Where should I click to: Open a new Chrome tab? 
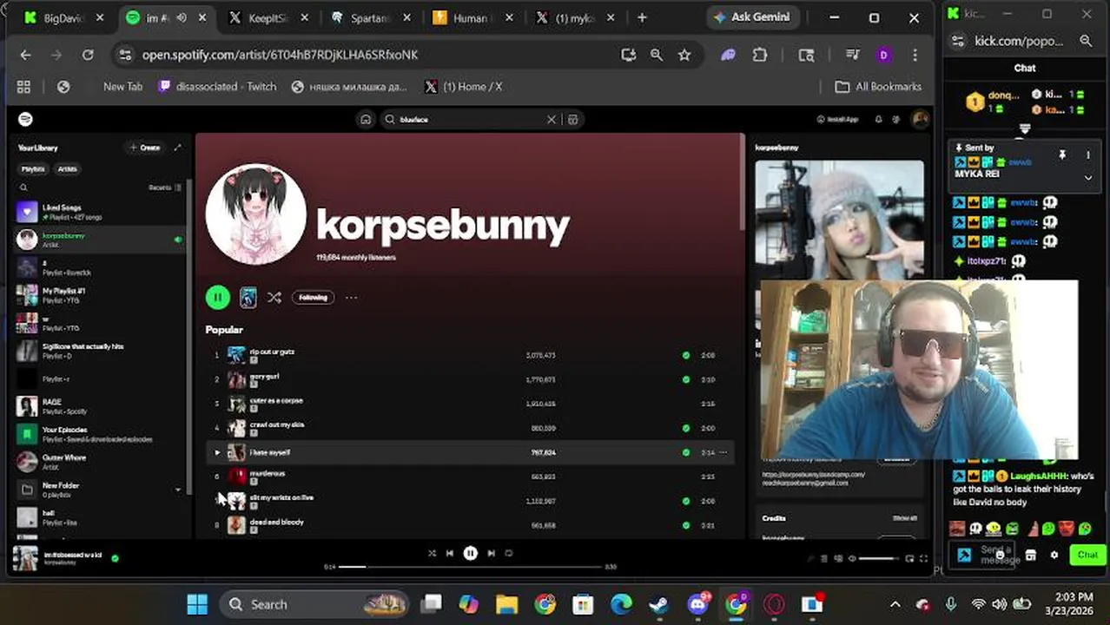[x=642, y=17]
